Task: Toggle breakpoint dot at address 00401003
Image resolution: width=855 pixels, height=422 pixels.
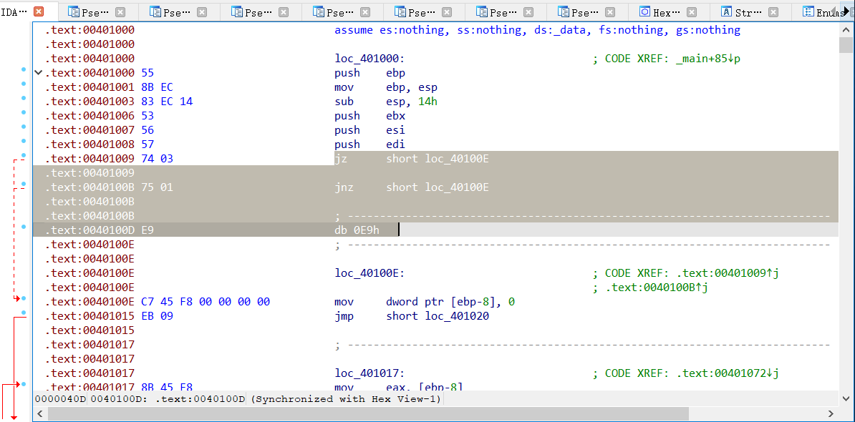Action: coord(24,99)
